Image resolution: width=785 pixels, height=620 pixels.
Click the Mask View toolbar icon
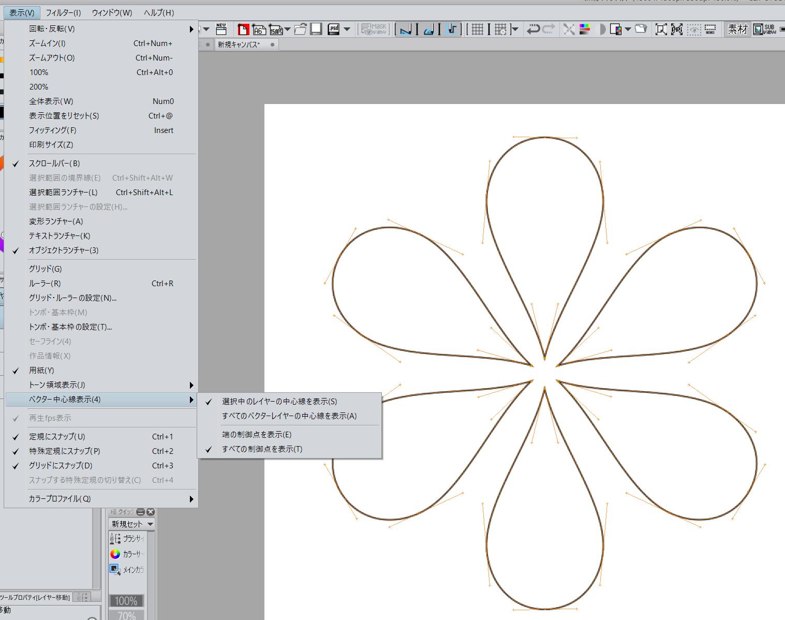tap(374, 29)
